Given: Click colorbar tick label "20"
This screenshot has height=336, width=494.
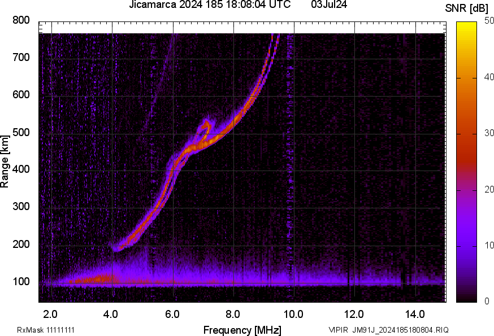Looking at the screenshot, I should click(489, 189).
